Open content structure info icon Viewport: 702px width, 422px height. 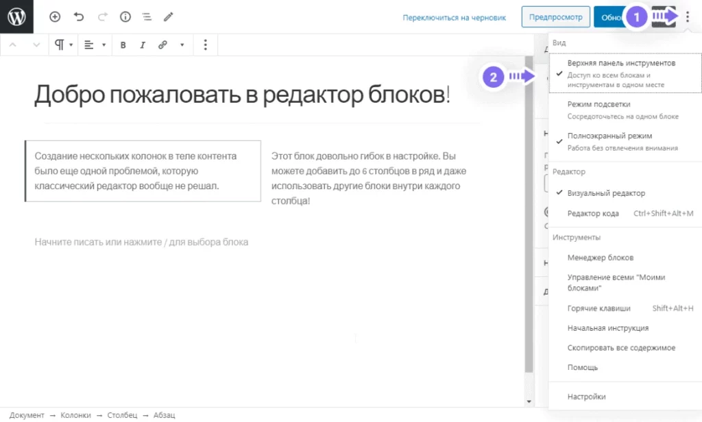[125, 17]
